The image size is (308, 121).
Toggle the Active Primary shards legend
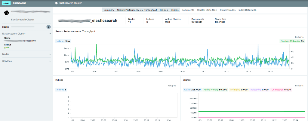click(x=215, y=89)
